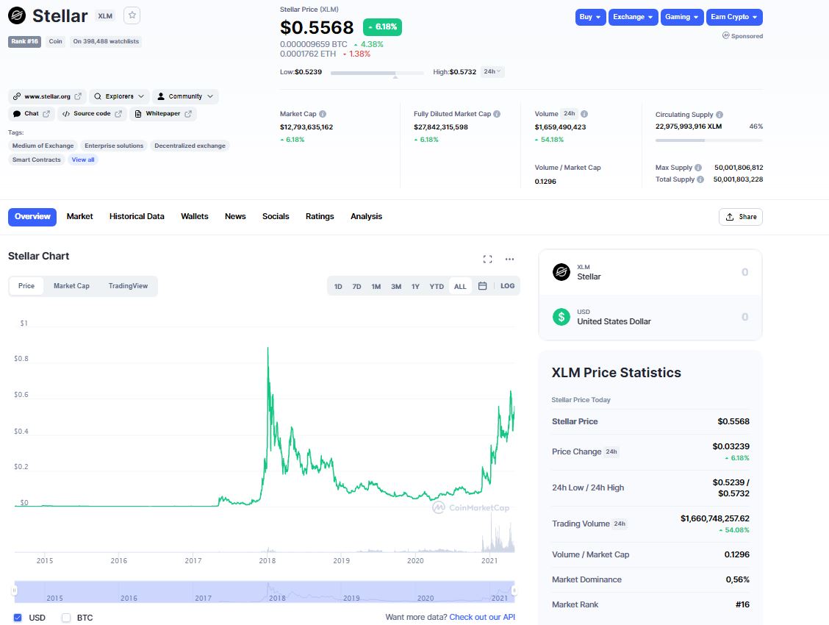Open the Volume 24h period selector
The image size is (829, 625).
click(570, 114)
